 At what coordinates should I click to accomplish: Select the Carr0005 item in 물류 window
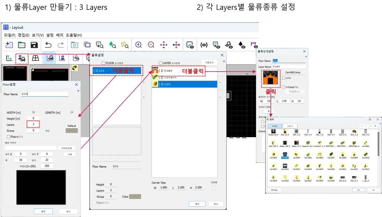[308, 155]
